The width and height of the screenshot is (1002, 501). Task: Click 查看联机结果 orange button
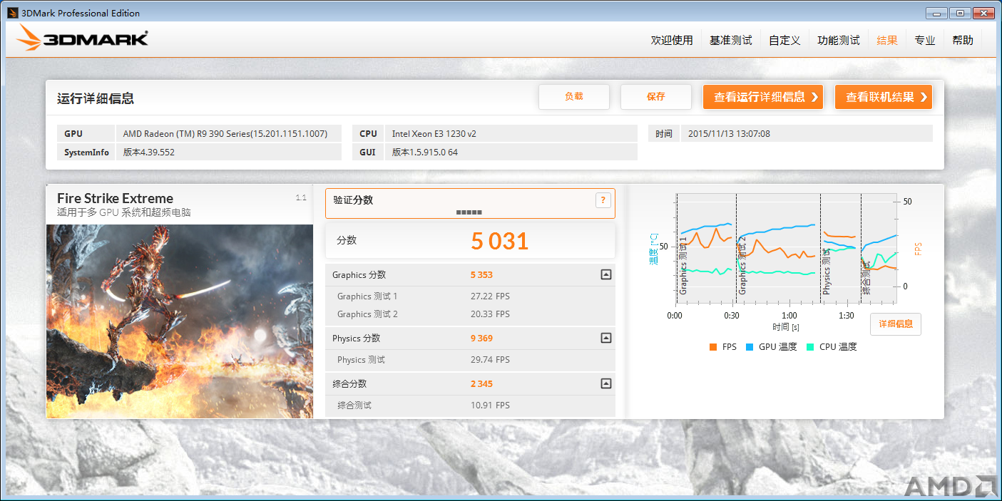point(884,97)
